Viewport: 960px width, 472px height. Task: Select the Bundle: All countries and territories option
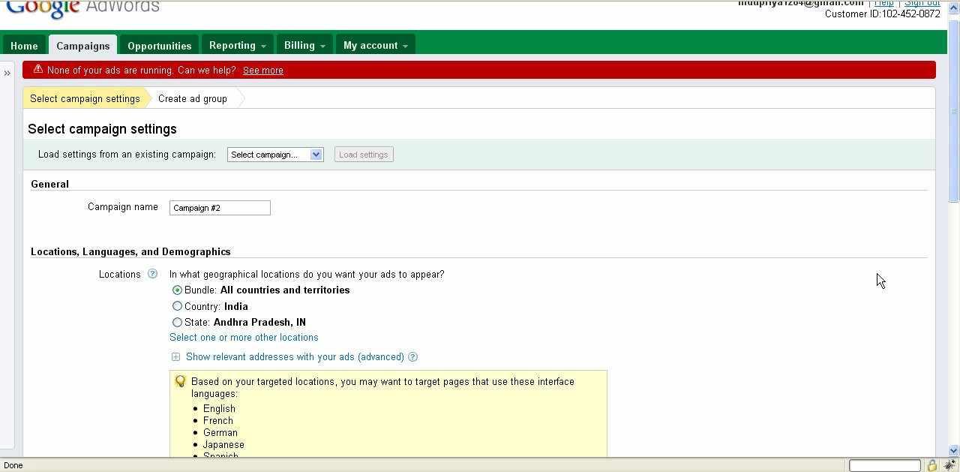[177, 290]
